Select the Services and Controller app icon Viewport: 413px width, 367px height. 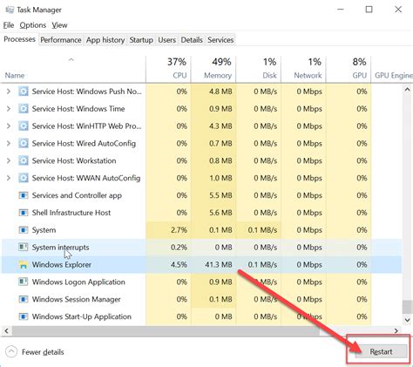click(x=24, y=195)
